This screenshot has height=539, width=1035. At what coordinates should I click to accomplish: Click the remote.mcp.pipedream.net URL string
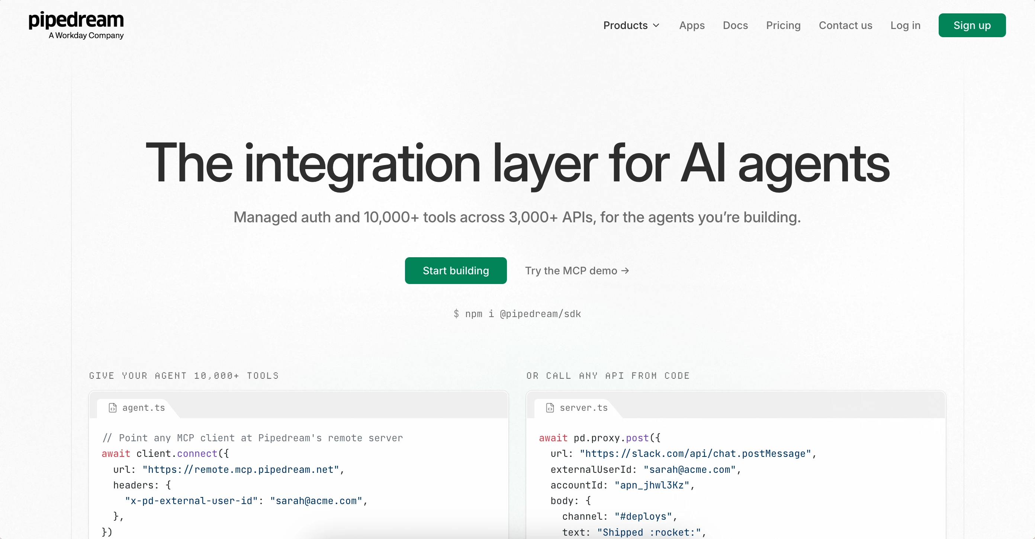241,469
